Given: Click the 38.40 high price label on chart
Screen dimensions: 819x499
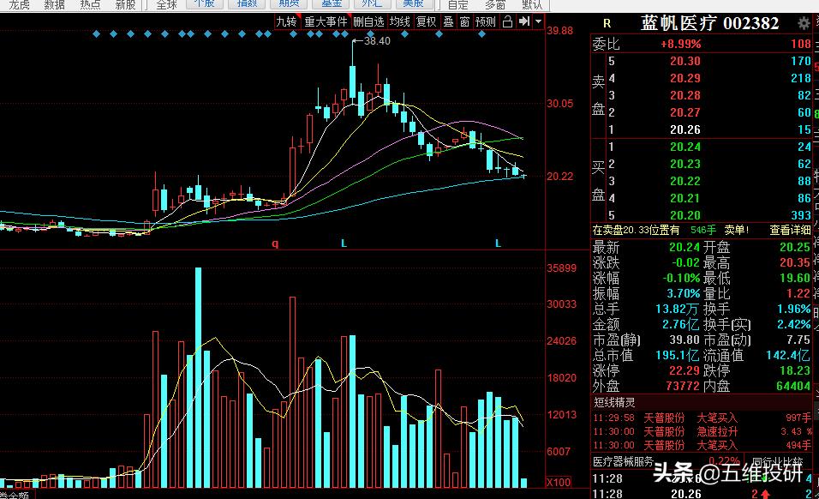Looking at the screenshot, I should (x=377, y=41).
